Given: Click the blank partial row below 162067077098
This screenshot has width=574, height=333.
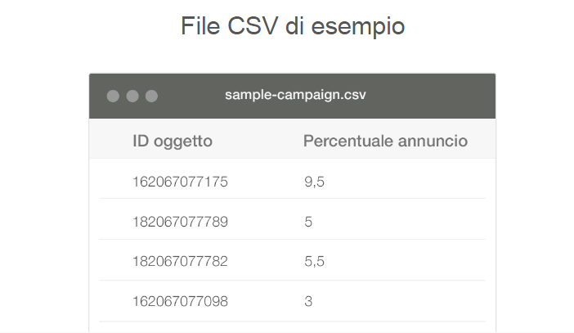Looking at the screenshot, I should [x=292, y=327].
